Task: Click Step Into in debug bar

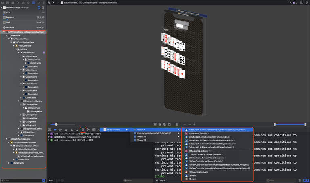Action: (72, 130)
